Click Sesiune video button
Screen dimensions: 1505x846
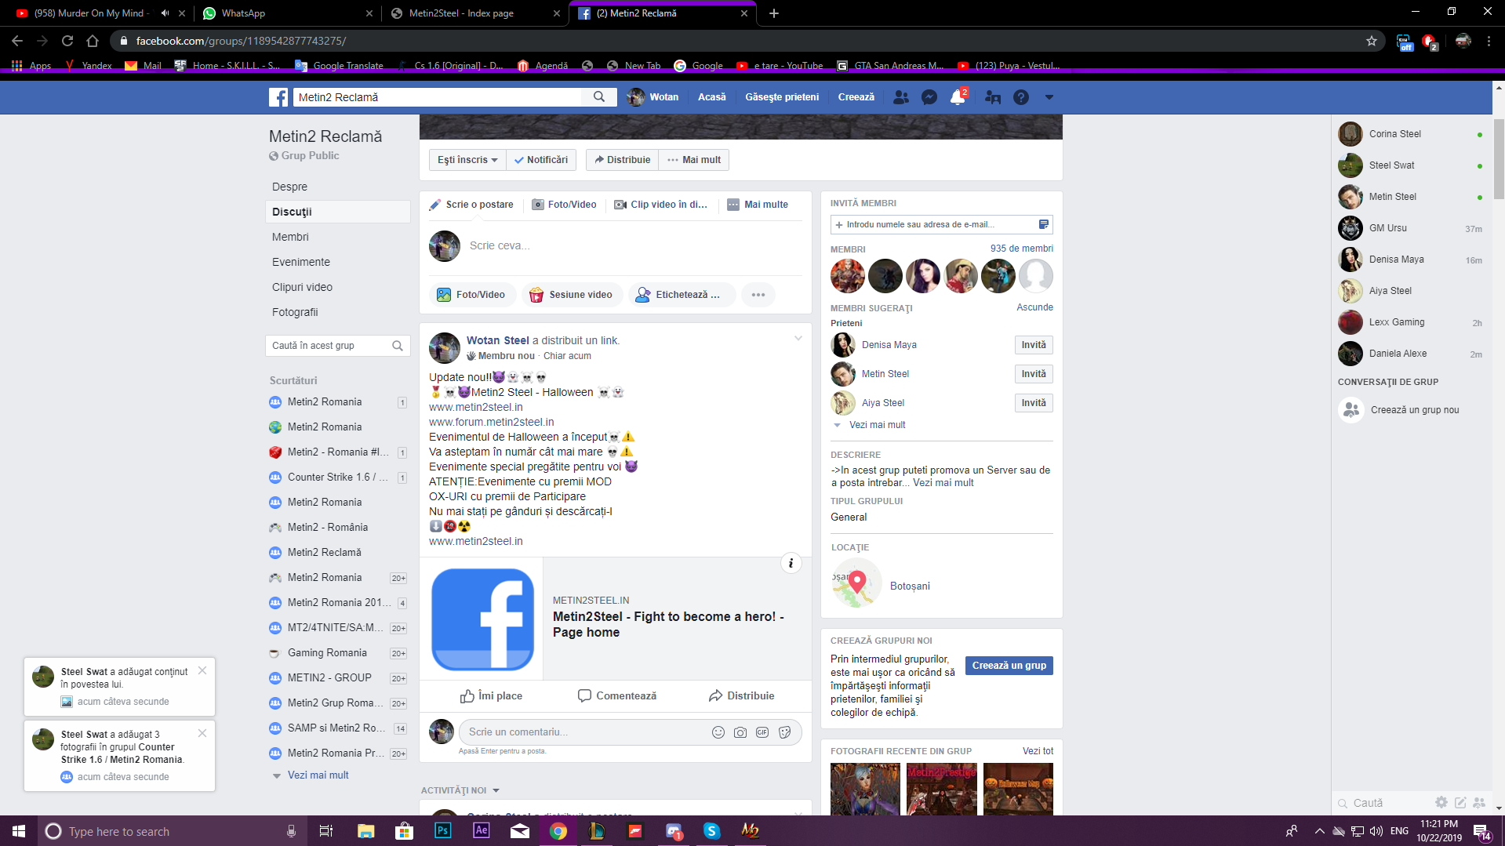pos(572,295)
